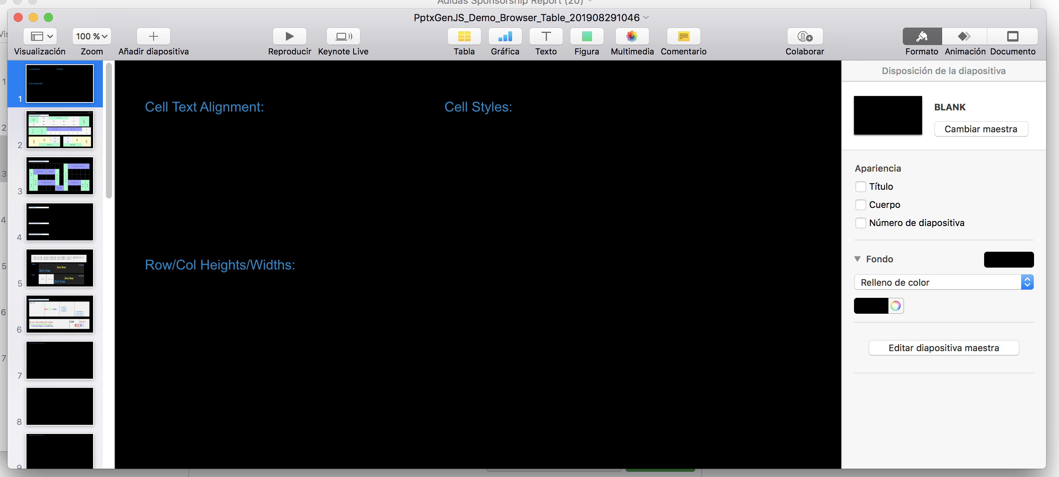Click the Colaborar icon
Screen dimensions: 1059x477
pos(804,36)
